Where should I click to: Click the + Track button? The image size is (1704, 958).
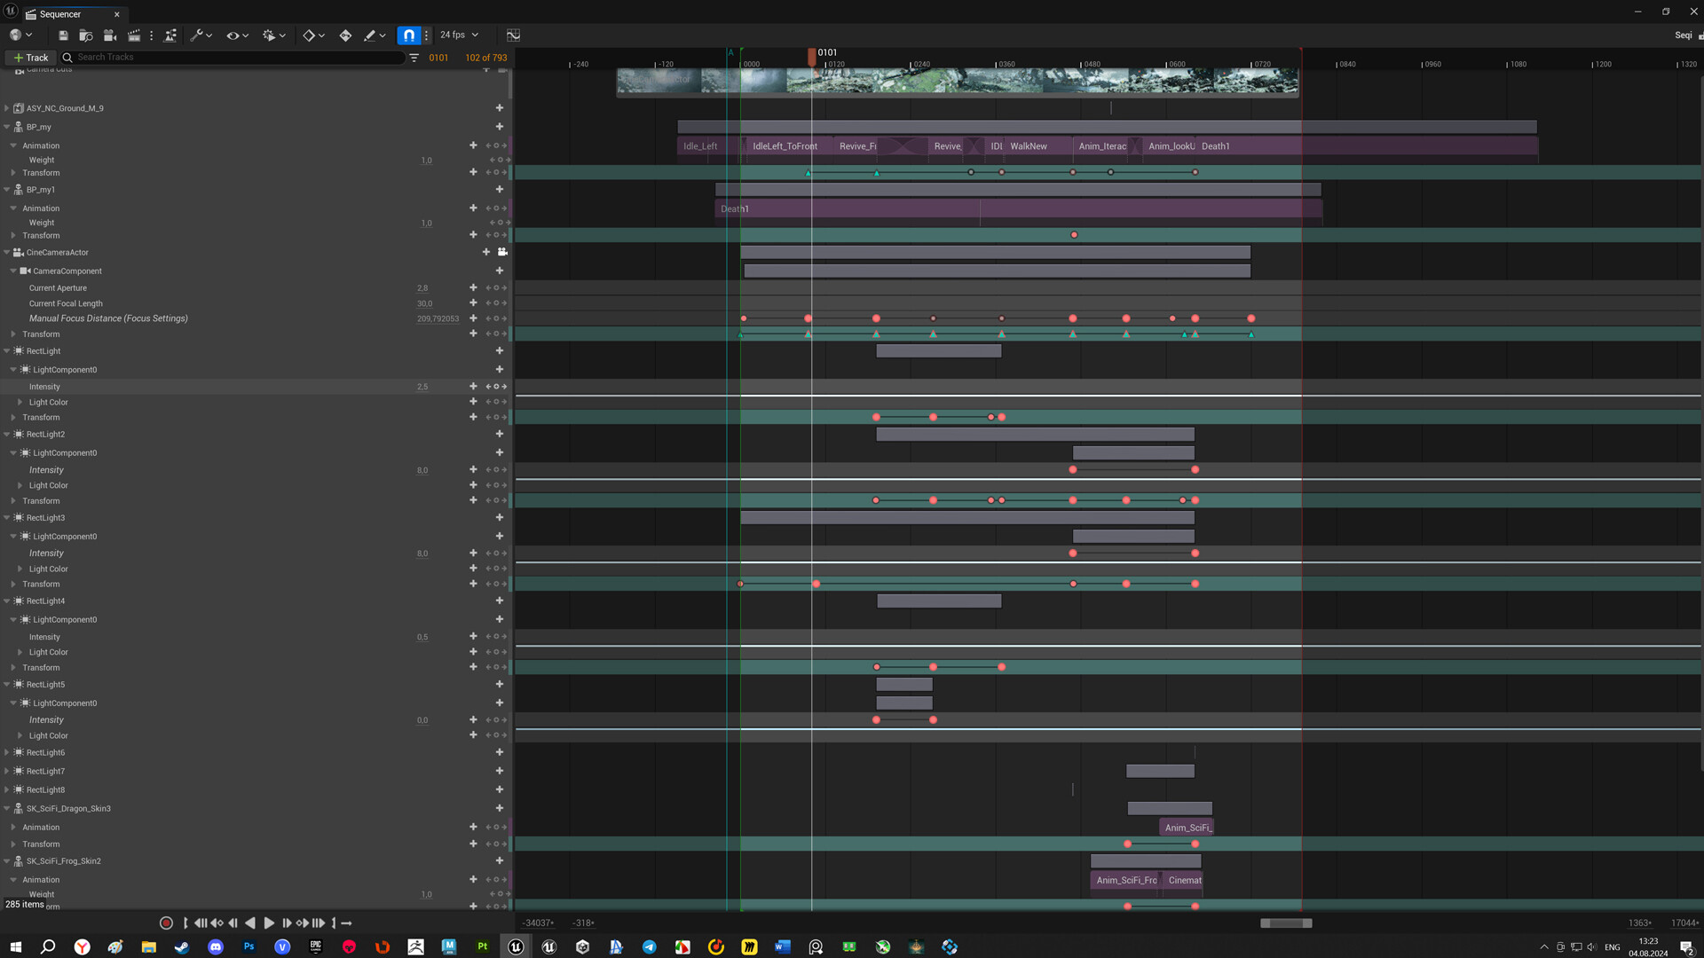[x=31, y=58]
